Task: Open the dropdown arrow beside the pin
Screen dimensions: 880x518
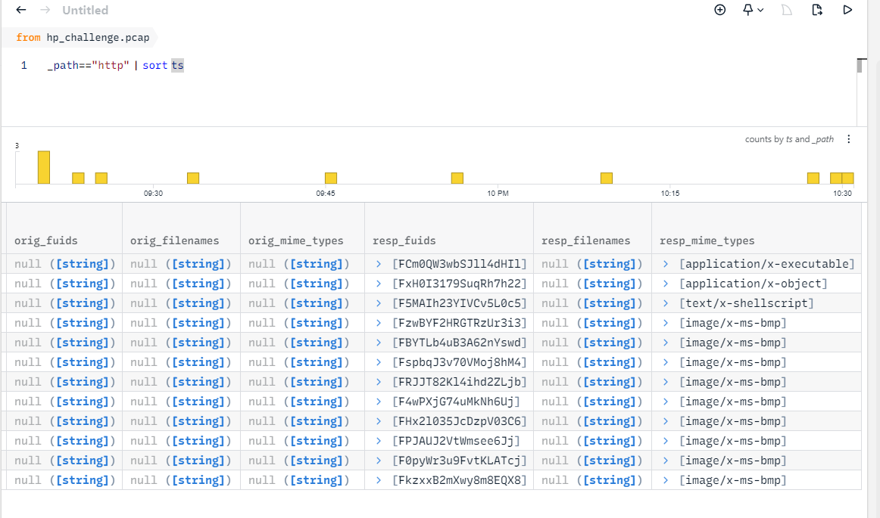Action: [x=760, y=10]
